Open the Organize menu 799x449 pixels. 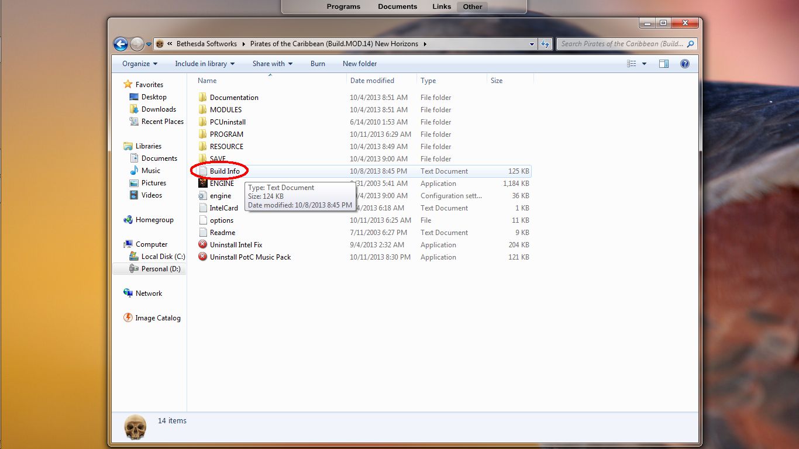pos(140,64)
